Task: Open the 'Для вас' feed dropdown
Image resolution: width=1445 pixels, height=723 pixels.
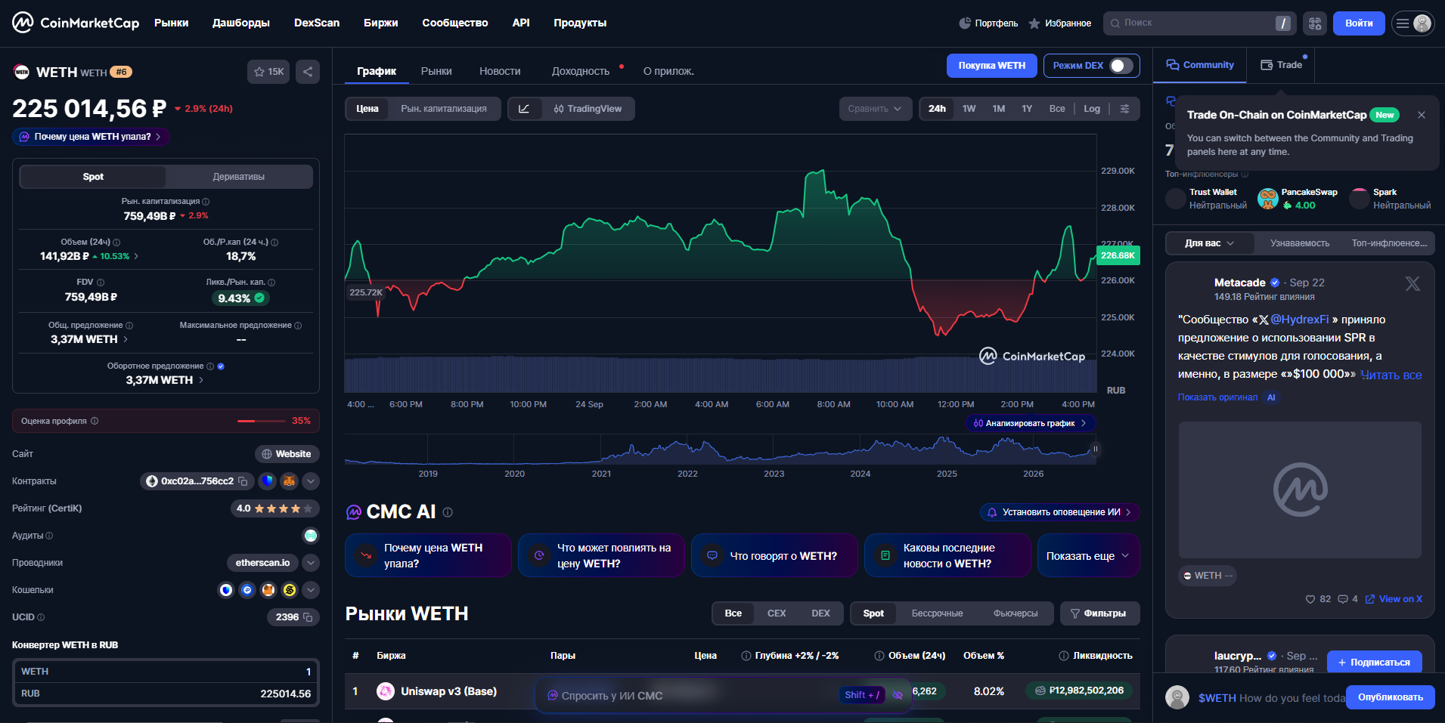Action: 1210,243
